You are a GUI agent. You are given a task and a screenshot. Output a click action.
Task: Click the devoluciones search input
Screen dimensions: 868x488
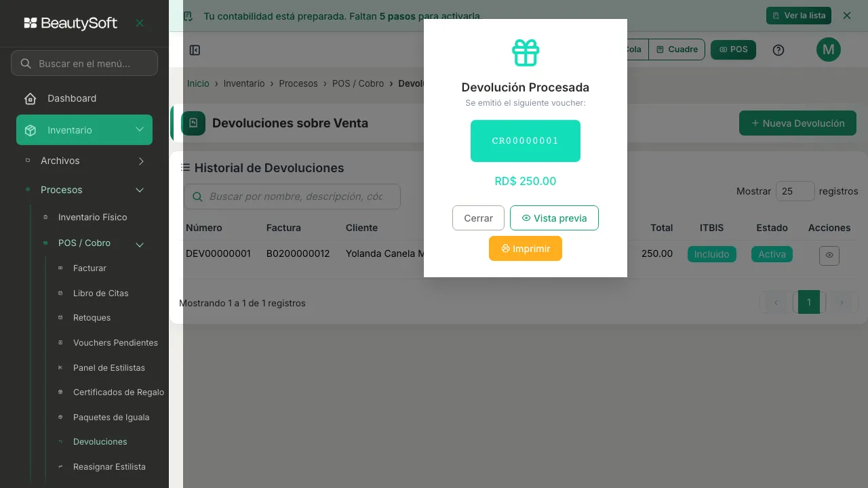pos(292,197)
